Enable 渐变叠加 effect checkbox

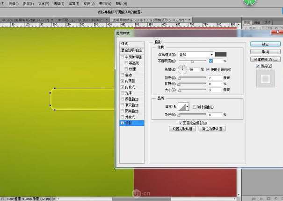pos(123,105)
